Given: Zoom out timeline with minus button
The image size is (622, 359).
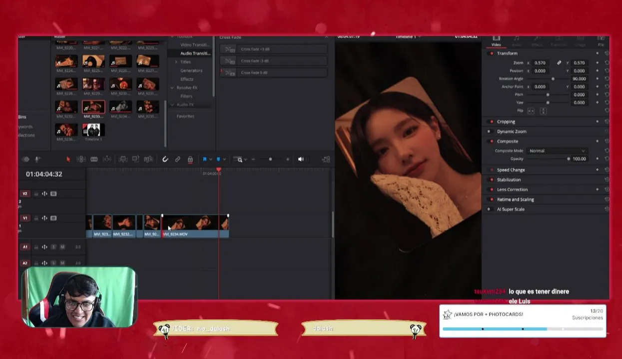Looking at the screenshot, I should click(253, 159).
